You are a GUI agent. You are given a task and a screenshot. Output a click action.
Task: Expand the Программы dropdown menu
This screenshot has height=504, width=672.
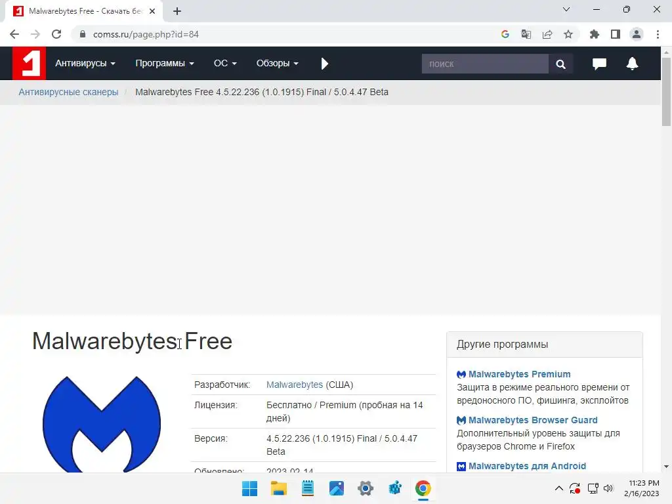[165, 64]
